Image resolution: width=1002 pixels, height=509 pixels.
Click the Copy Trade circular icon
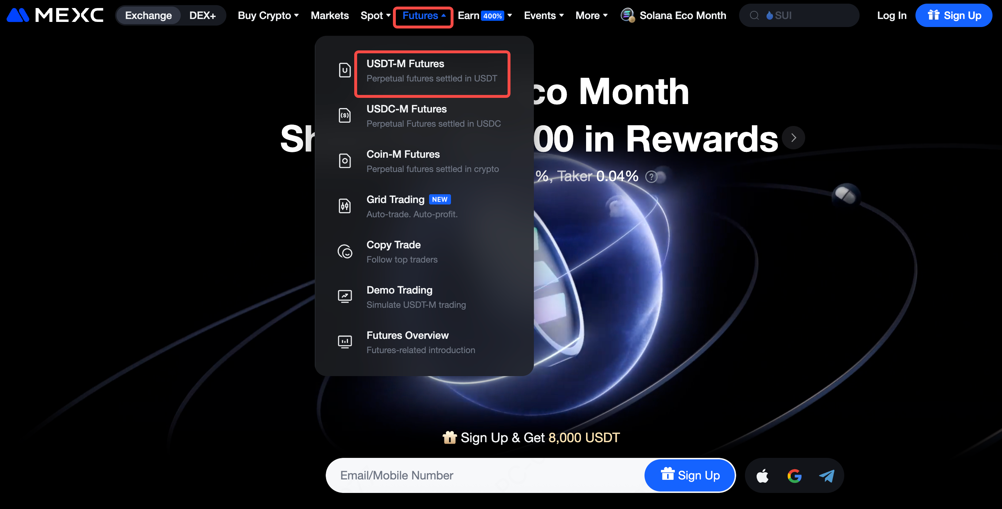[x=345, y=252]
